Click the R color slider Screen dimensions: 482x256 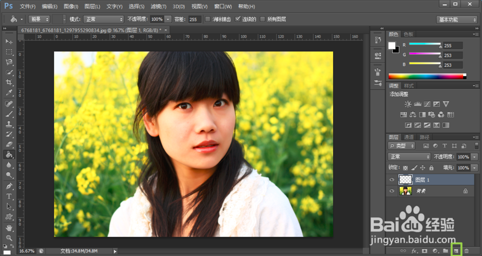coord(425,44)
